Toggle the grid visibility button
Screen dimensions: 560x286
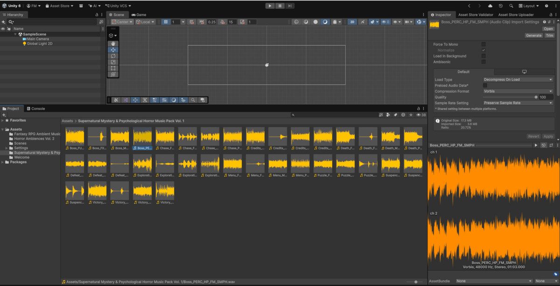[166, 22]
